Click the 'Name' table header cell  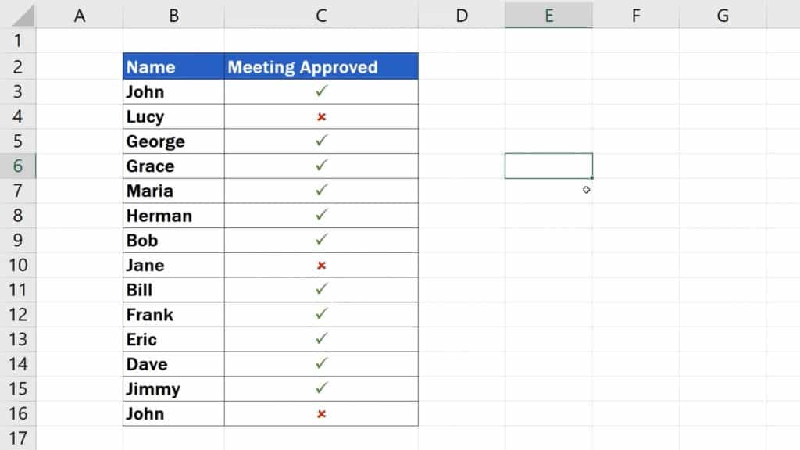(173, 67)
